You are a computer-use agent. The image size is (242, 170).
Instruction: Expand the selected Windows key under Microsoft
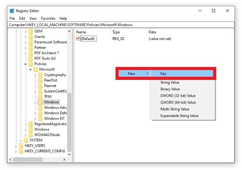point(35,102)
